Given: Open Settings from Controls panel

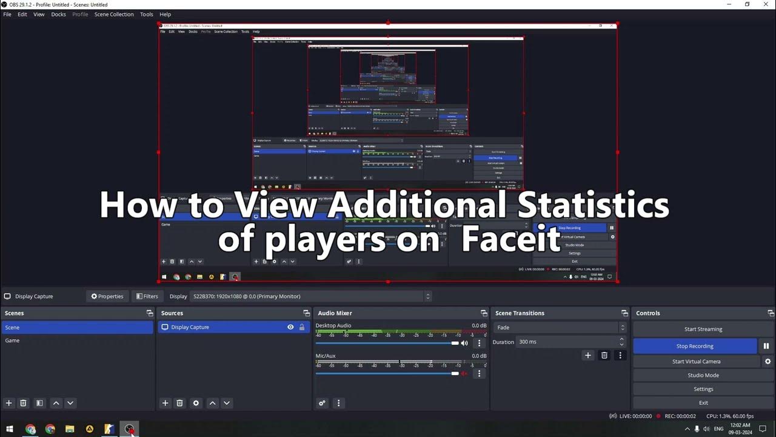Looking at the screenshot, I should coord(703,389).
